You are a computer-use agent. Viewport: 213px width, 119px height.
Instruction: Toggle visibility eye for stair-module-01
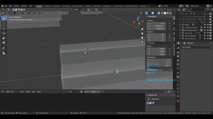coord(208,36)
